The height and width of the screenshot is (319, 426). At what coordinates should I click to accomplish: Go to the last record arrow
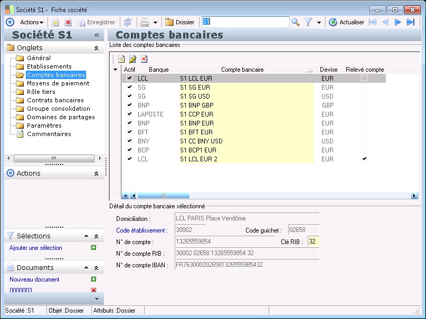pyautogui.click(x=410, y=22)
